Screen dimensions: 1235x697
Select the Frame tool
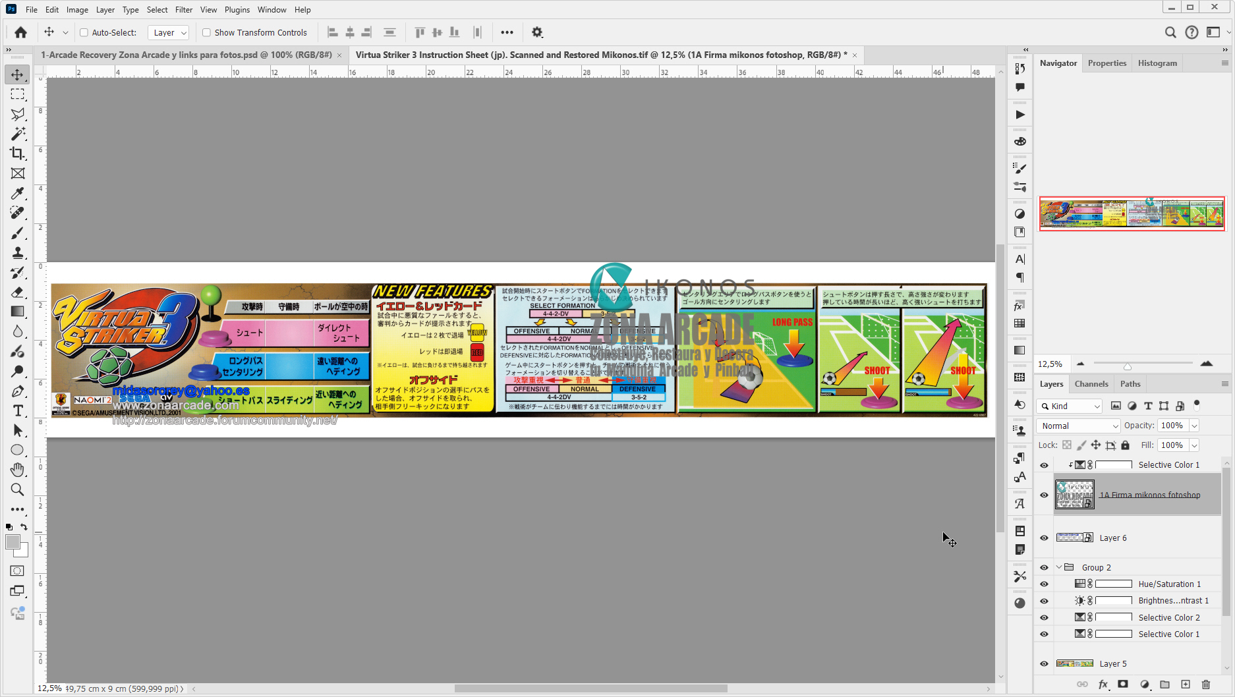point(18,173)
